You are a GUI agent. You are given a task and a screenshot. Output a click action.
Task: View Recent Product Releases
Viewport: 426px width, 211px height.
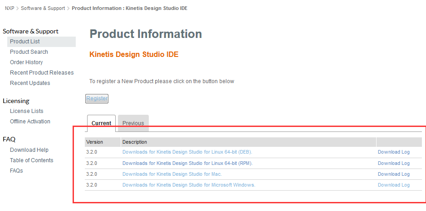pos(42,73)
